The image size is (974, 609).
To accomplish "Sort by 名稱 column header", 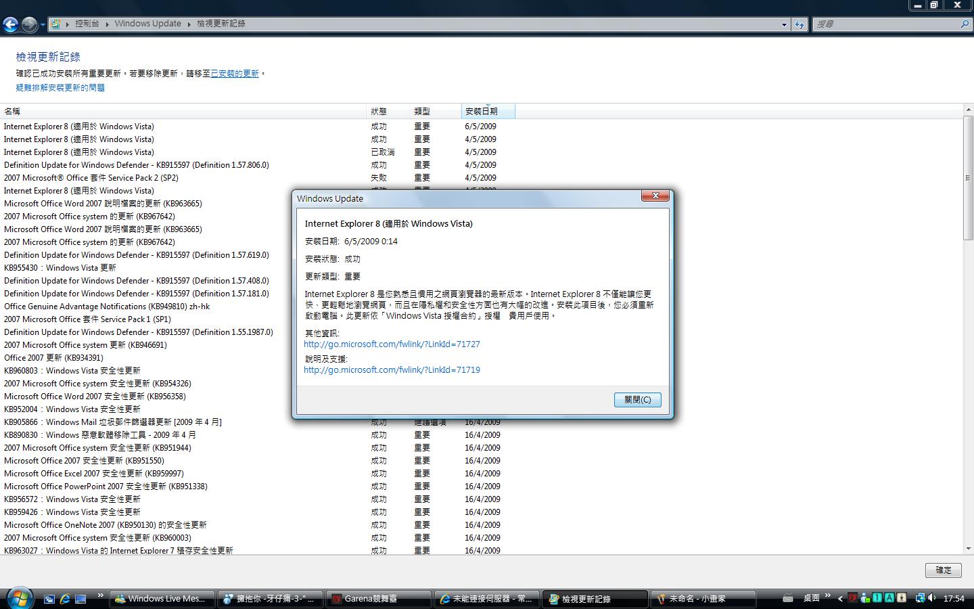I will tap(183, 111).
